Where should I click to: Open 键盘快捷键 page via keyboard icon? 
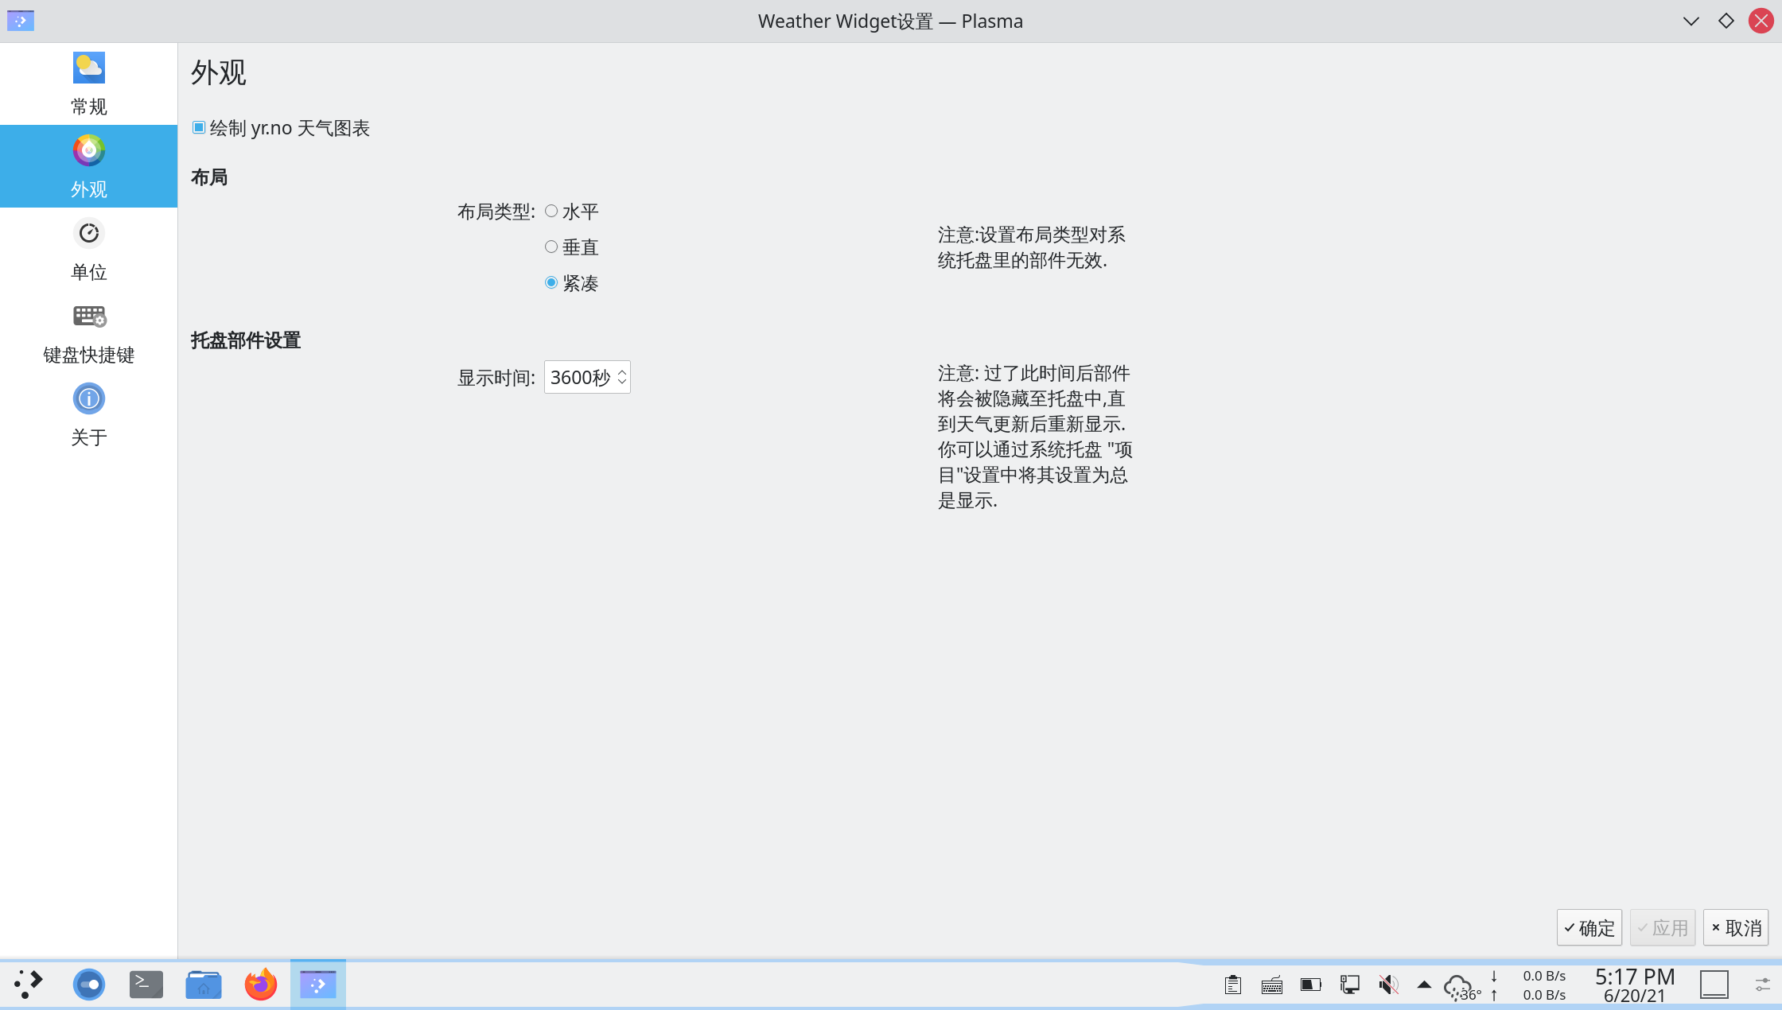pyautogui.click(x=88, y=316)
